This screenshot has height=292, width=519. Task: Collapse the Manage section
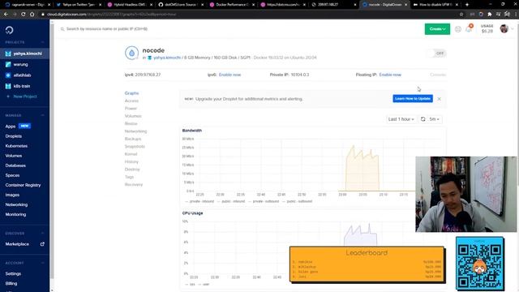pos(43,115)
